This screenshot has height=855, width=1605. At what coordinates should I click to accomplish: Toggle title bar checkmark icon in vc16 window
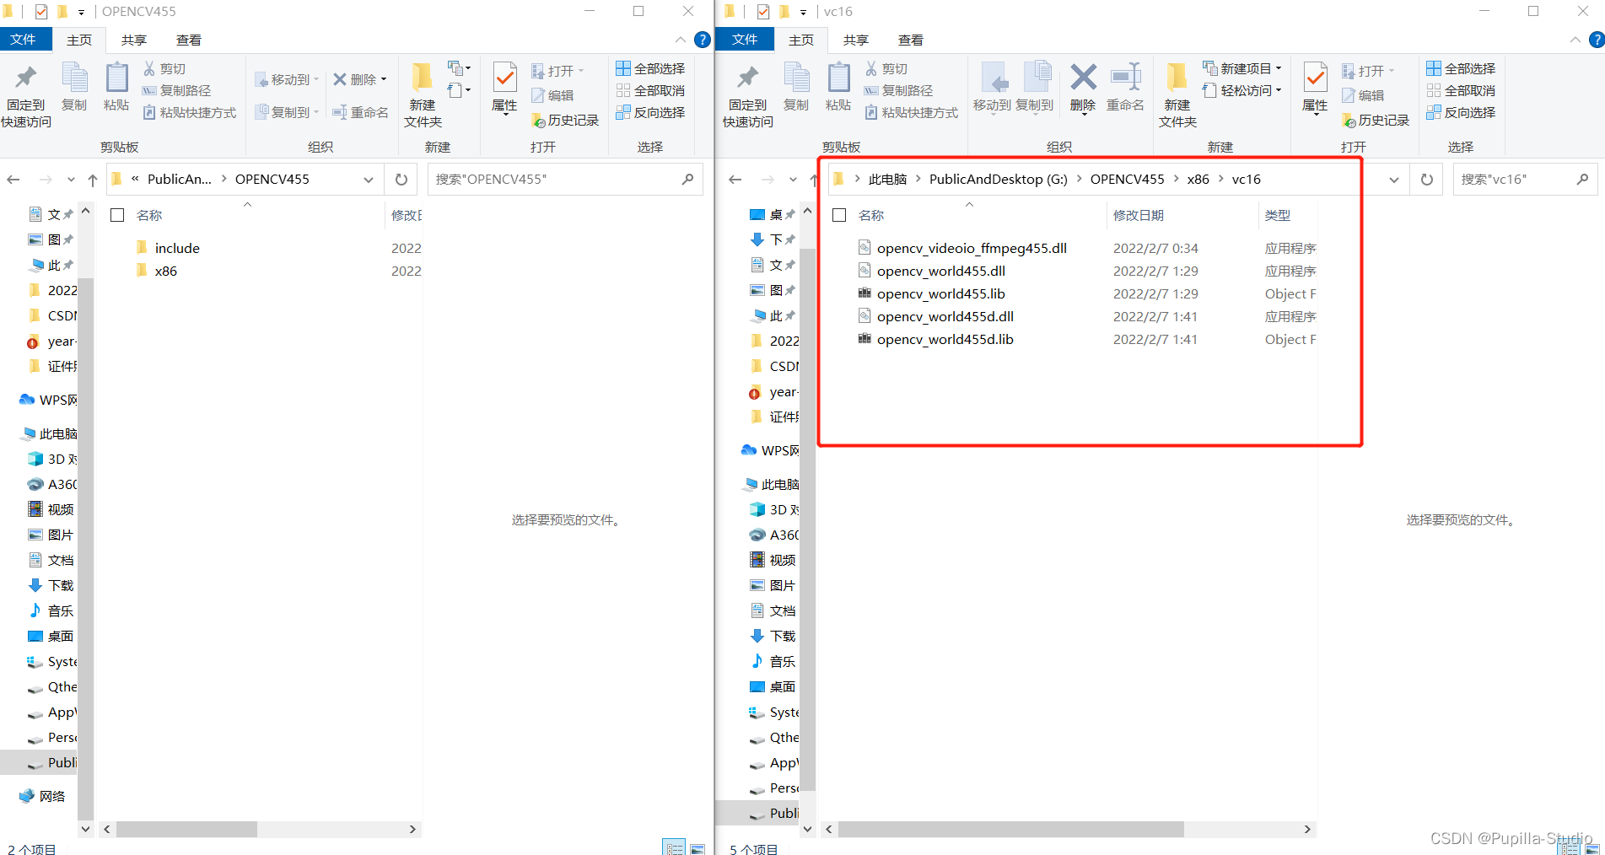point(763,12)
